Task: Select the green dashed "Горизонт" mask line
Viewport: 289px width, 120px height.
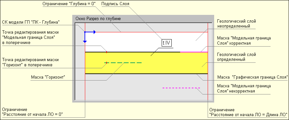Action: pos(123,63)
